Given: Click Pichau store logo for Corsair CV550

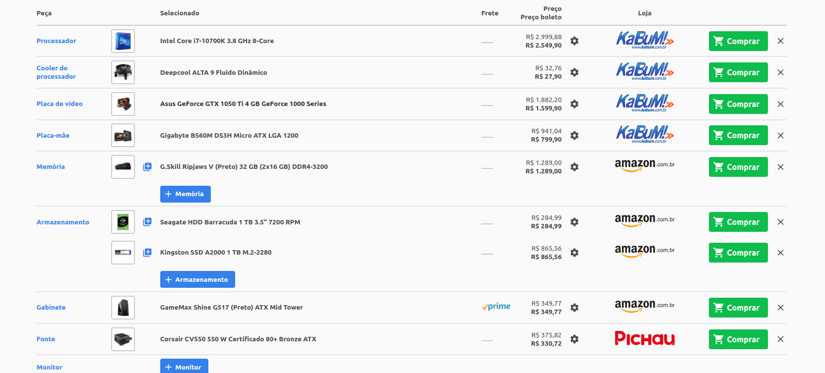Looking at the screenshot, I should tap(645, 338).
